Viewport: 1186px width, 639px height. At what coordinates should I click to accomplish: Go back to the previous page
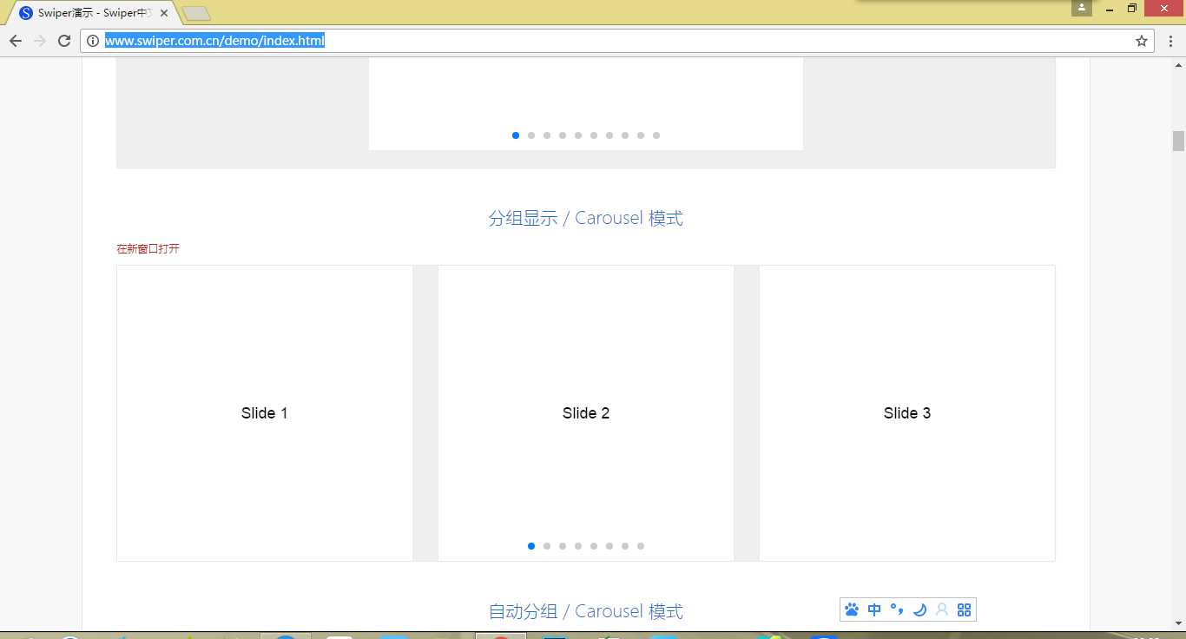pos(16,41)
